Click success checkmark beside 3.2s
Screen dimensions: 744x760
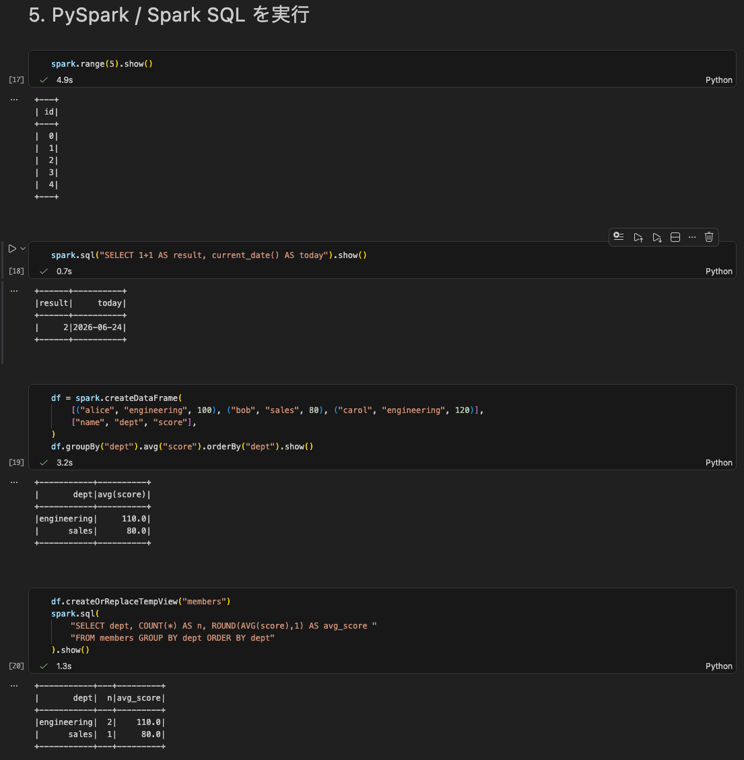tap(44, 463)
